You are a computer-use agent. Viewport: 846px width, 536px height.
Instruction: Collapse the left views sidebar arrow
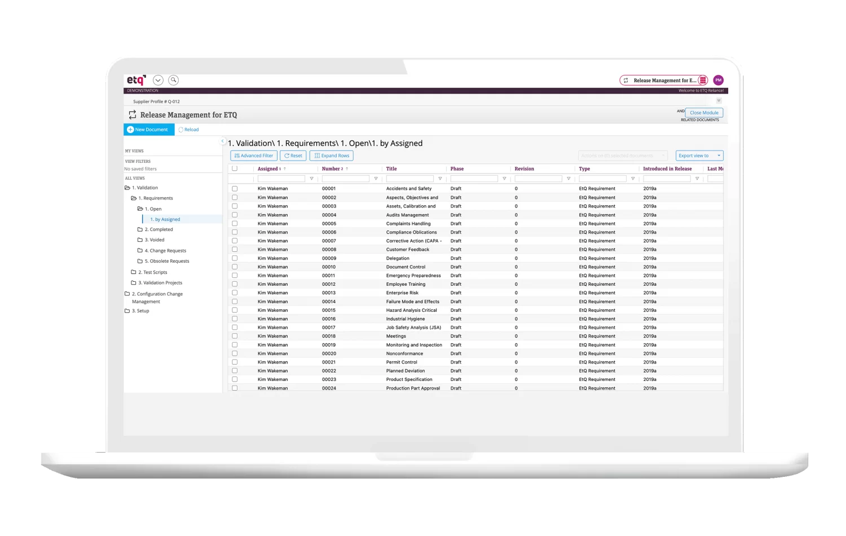(x=222, y=141)
